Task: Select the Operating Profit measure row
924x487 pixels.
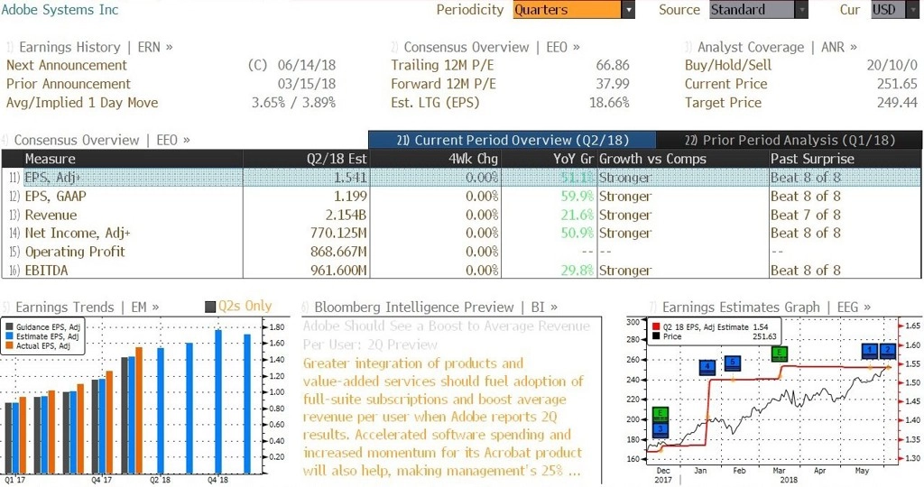Action: 461,252
